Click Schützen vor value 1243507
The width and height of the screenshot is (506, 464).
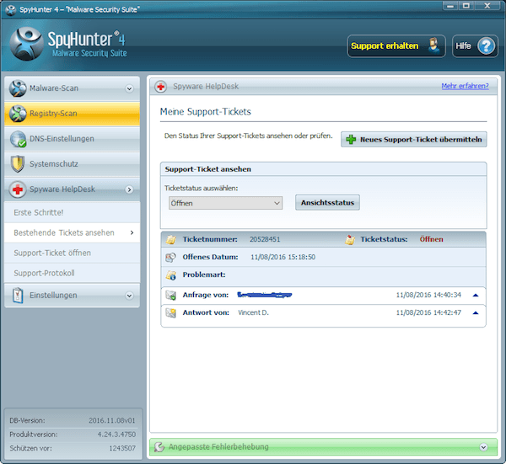coord(122,448)
